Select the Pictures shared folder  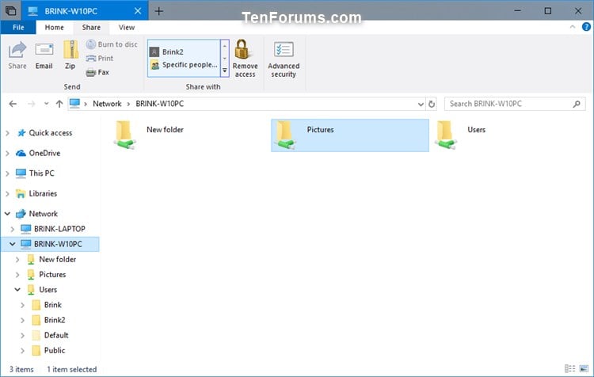pyautogui.click(x=350, y=135)
